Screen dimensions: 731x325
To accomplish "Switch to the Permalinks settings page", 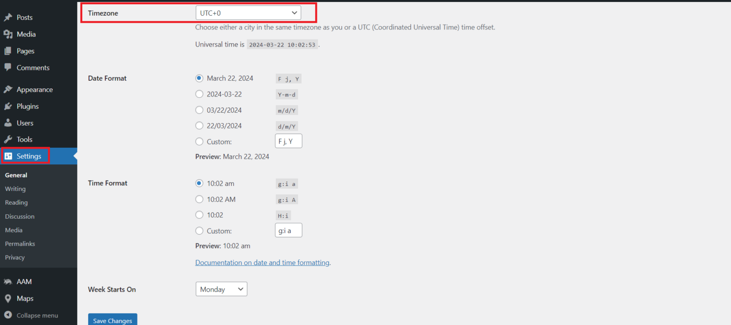I will [x=20, y=243].
